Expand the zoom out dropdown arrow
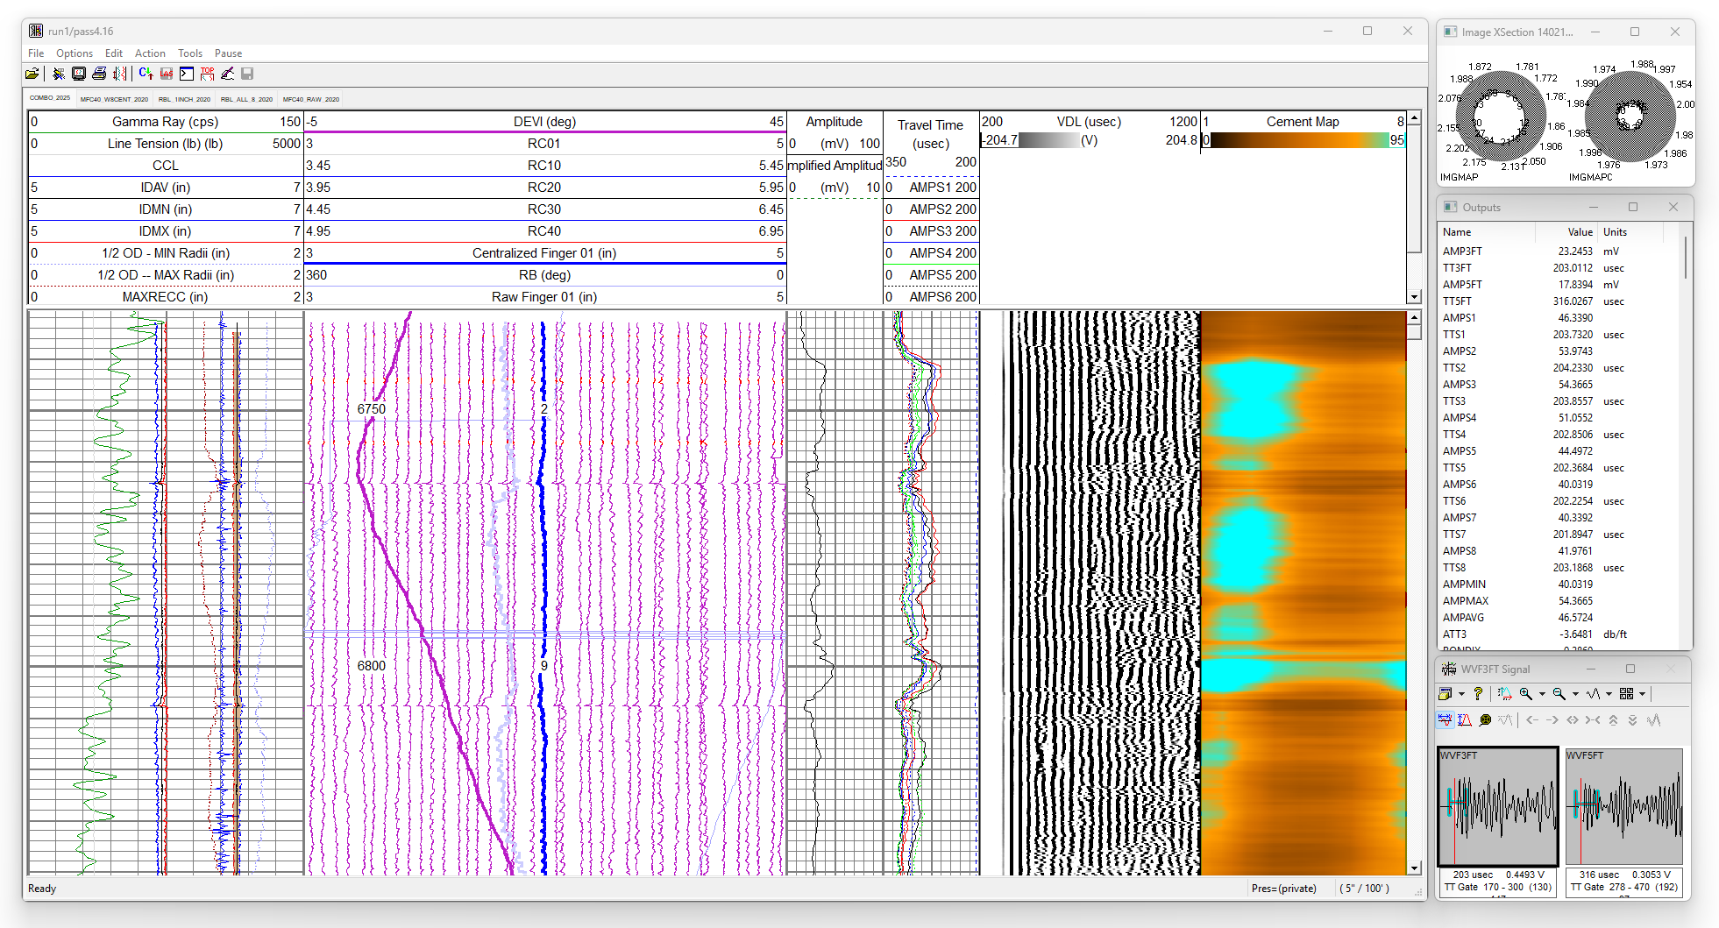 (1575, 694)
